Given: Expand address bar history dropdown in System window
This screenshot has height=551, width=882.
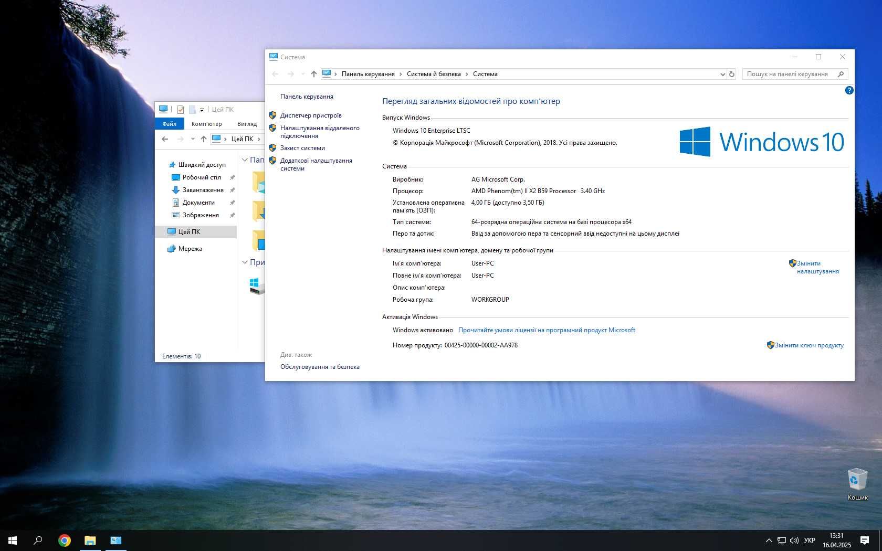Looking at the screenshot, I should tap(722, 75).
